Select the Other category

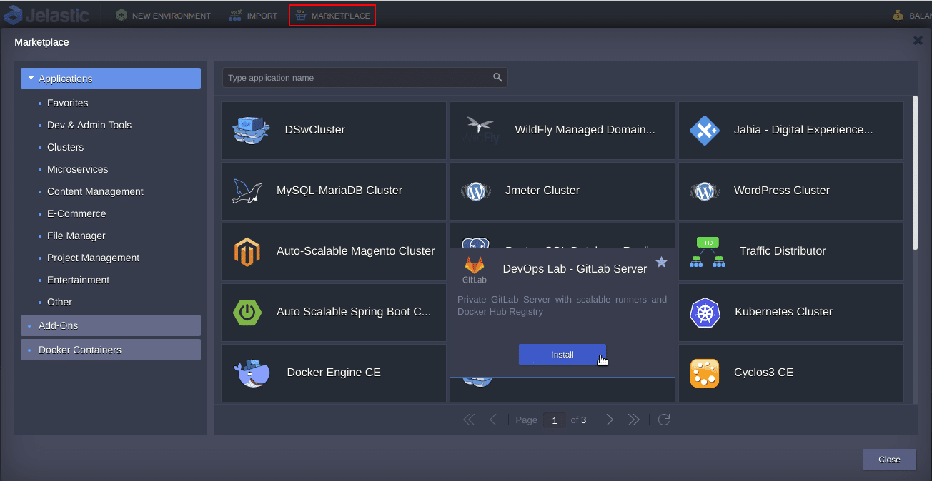[59, 302]
